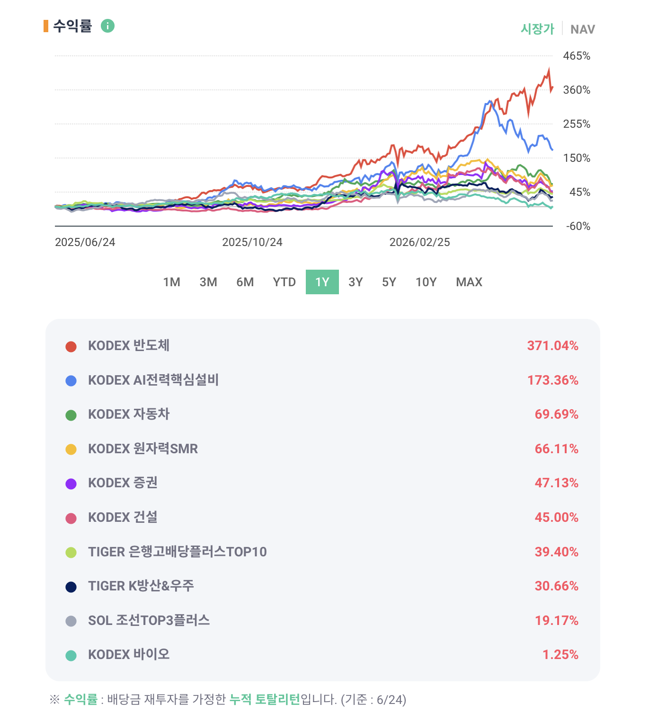Click the yellow KODEX 원자력SMR color dot

tap(71, 449)
